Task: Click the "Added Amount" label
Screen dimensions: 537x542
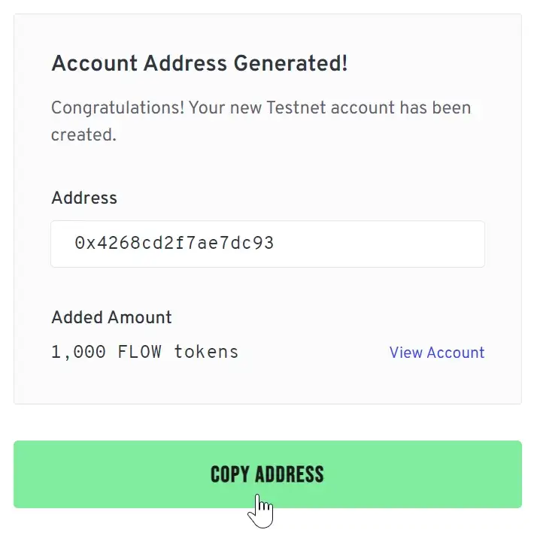Action: tap(111, 317)
